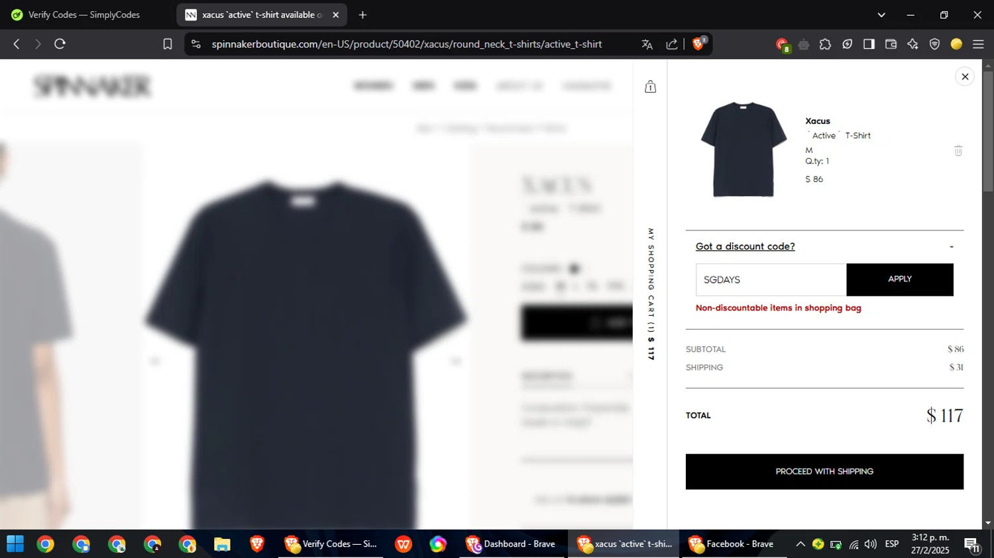Open Brave Shields lion icon
994x558 pixels.
click(x=698, y=44)
